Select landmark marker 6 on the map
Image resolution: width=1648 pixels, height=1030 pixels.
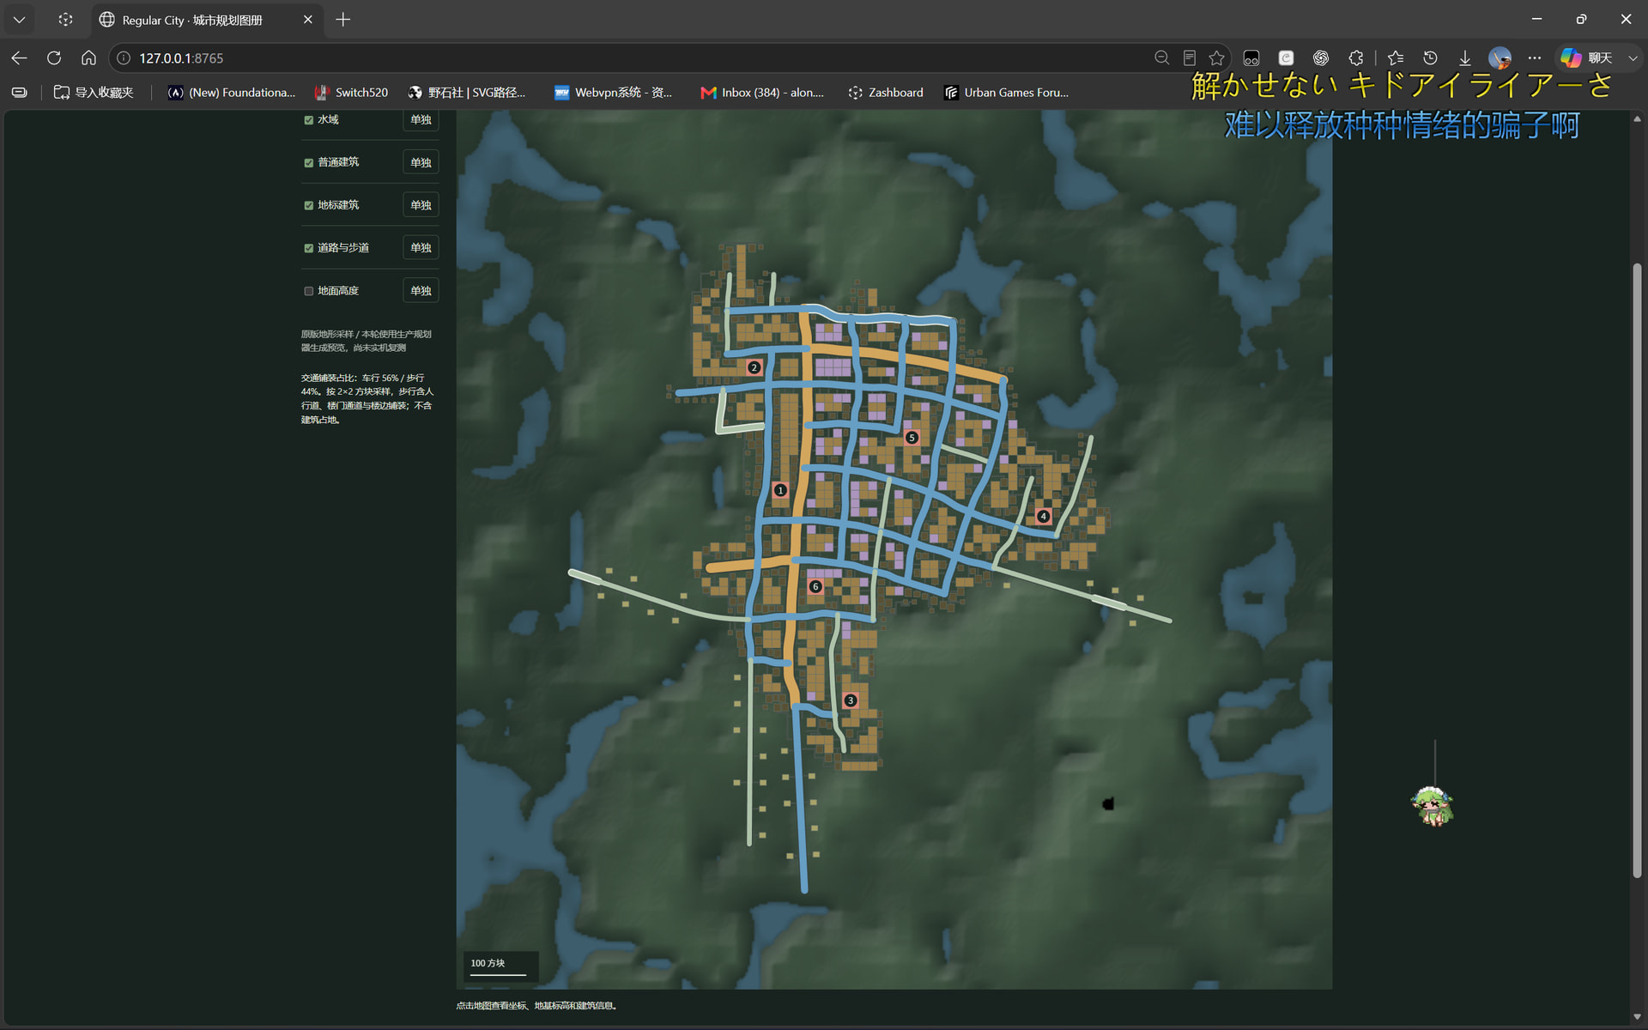tap(815, 587)
